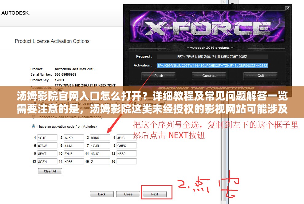Image resolution: width=304 pixels, height=204 pixels.
Task: Click the Generate button in X-Force window
Action: 209,76
